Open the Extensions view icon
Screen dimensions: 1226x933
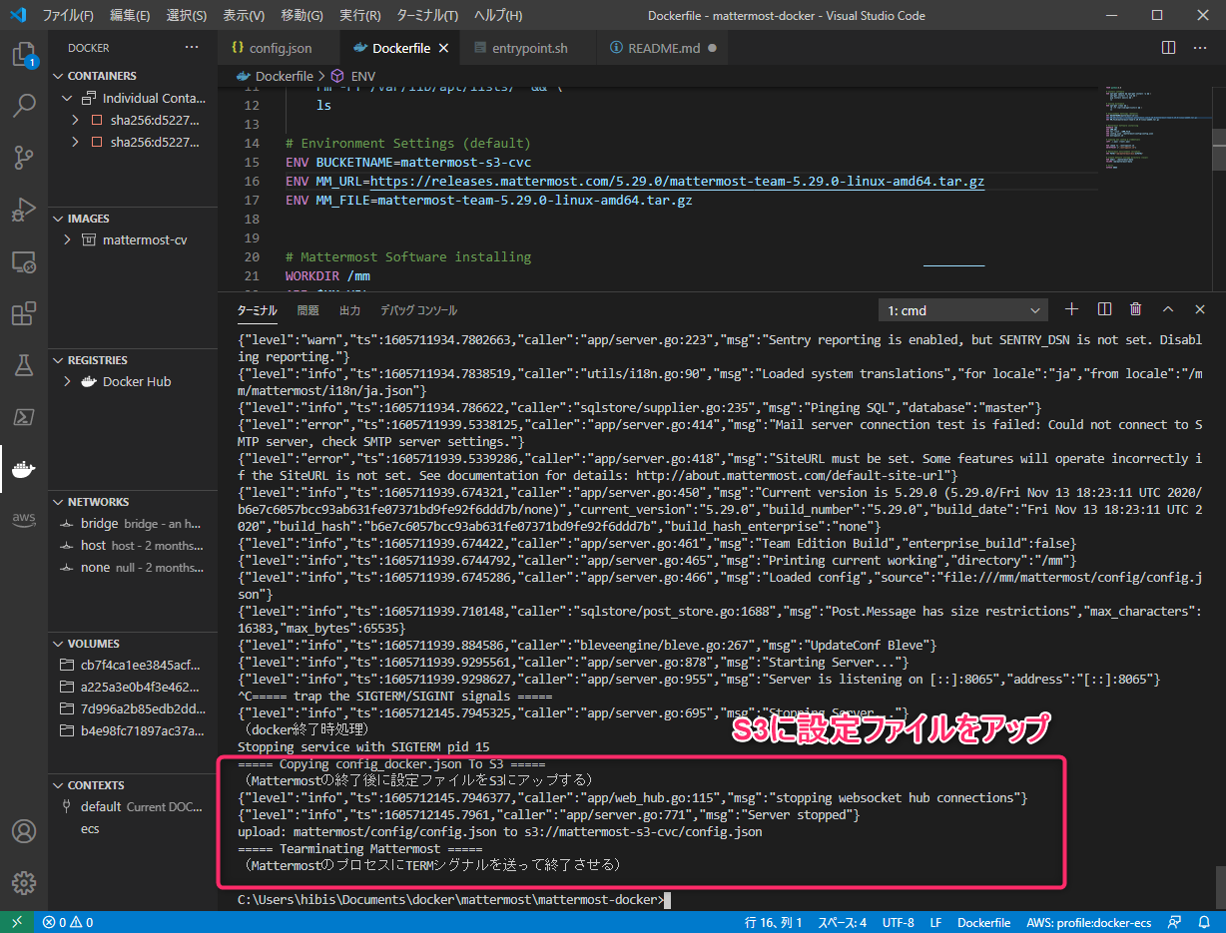[24, 313]
